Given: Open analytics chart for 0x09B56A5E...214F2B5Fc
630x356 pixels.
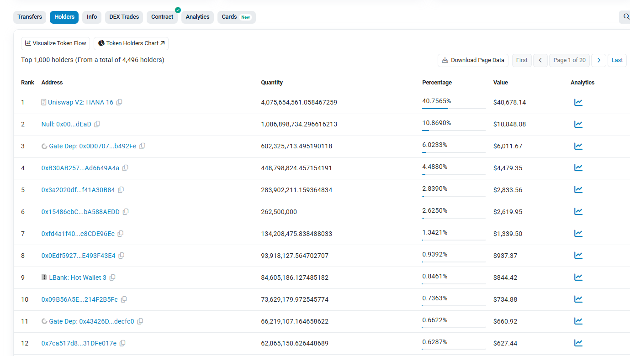Looking at the screenshot, I should 578,299.
